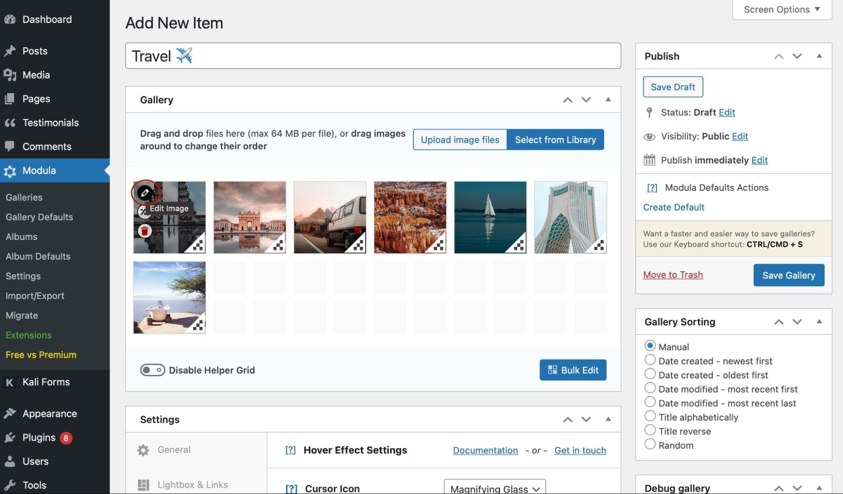843x494 pixels.
Task: Choose Random gallery sorting
Action: tap(650, 444)
